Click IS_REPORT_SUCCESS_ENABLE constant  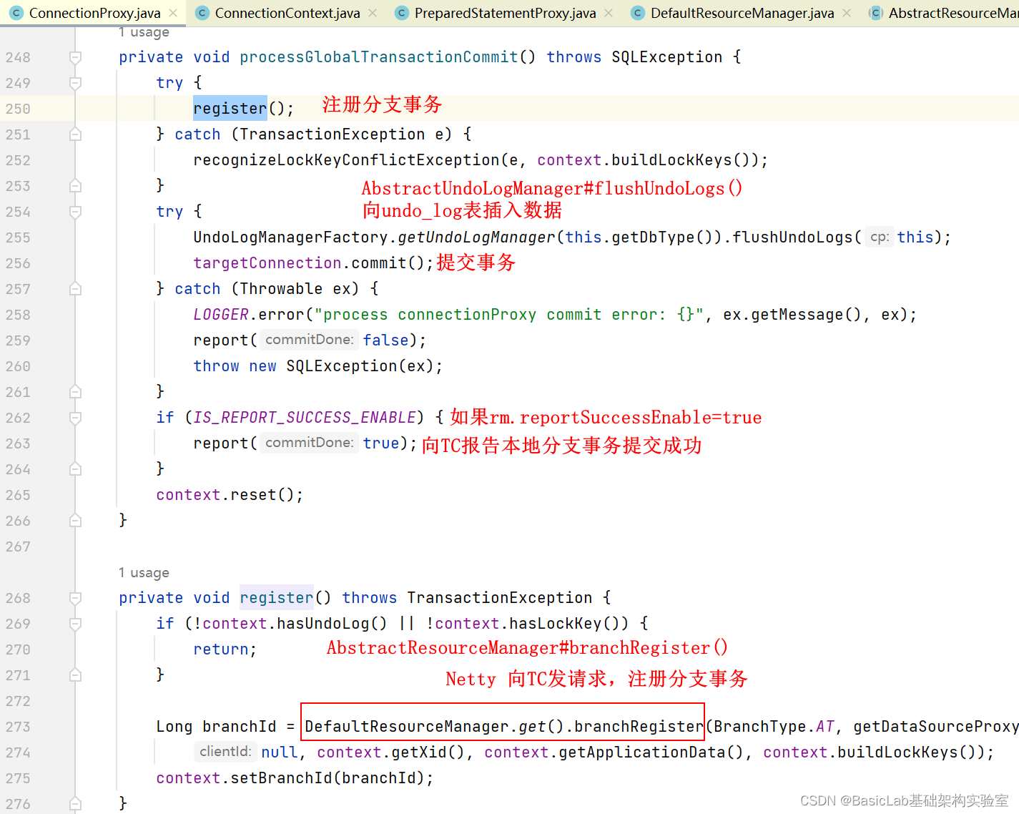pos(305,418)
